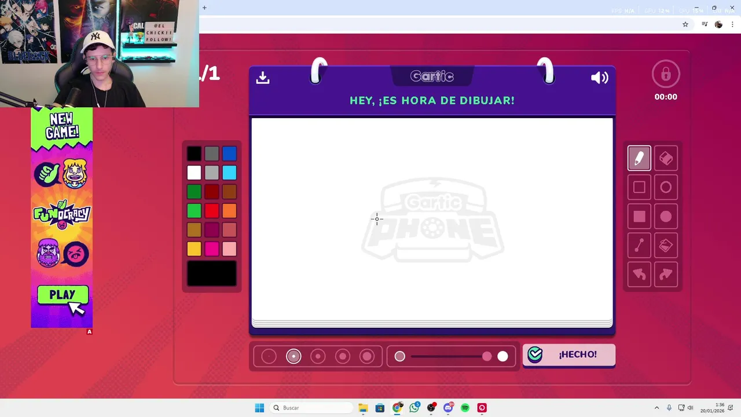Pick the white color swatch
Viewport: 741px width, 417px height.
[194, 173]
